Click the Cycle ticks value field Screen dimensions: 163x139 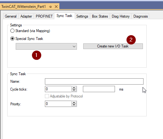pos(58,89)
